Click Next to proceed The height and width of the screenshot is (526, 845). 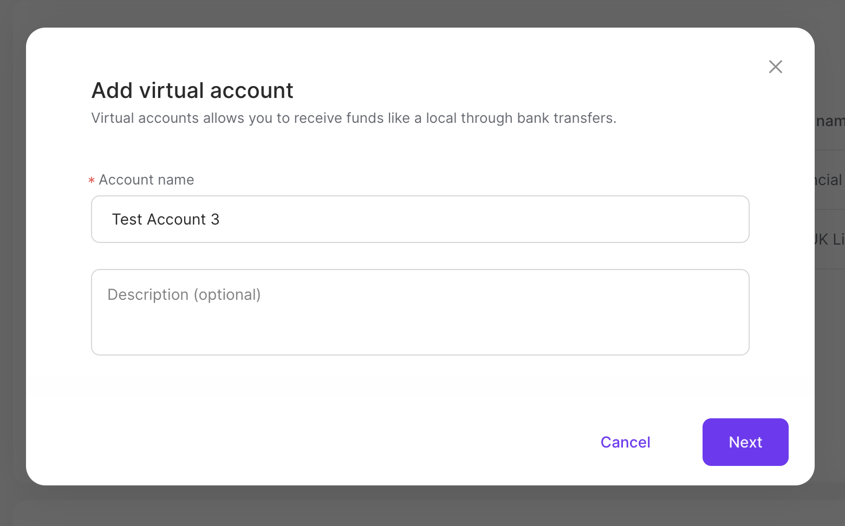point(745,442)
